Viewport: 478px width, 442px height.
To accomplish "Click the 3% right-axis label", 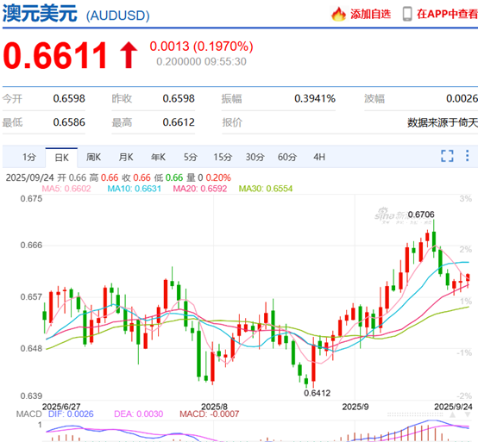I will pyautogui.click(x=466, y=199).
